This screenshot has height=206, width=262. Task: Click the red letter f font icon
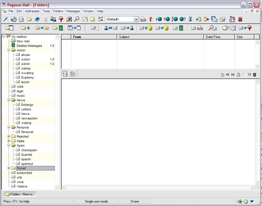coord(150,19)
